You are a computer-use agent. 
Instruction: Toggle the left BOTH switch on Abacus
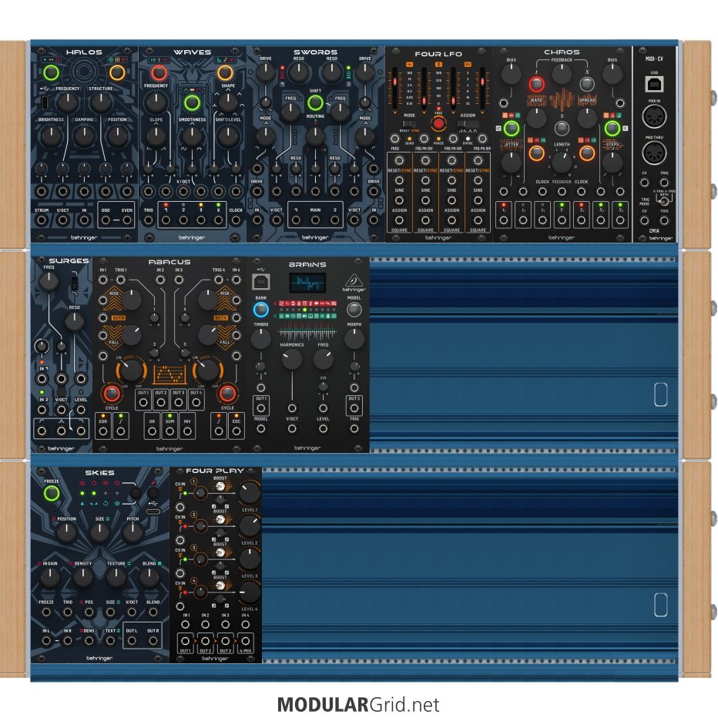118,317
